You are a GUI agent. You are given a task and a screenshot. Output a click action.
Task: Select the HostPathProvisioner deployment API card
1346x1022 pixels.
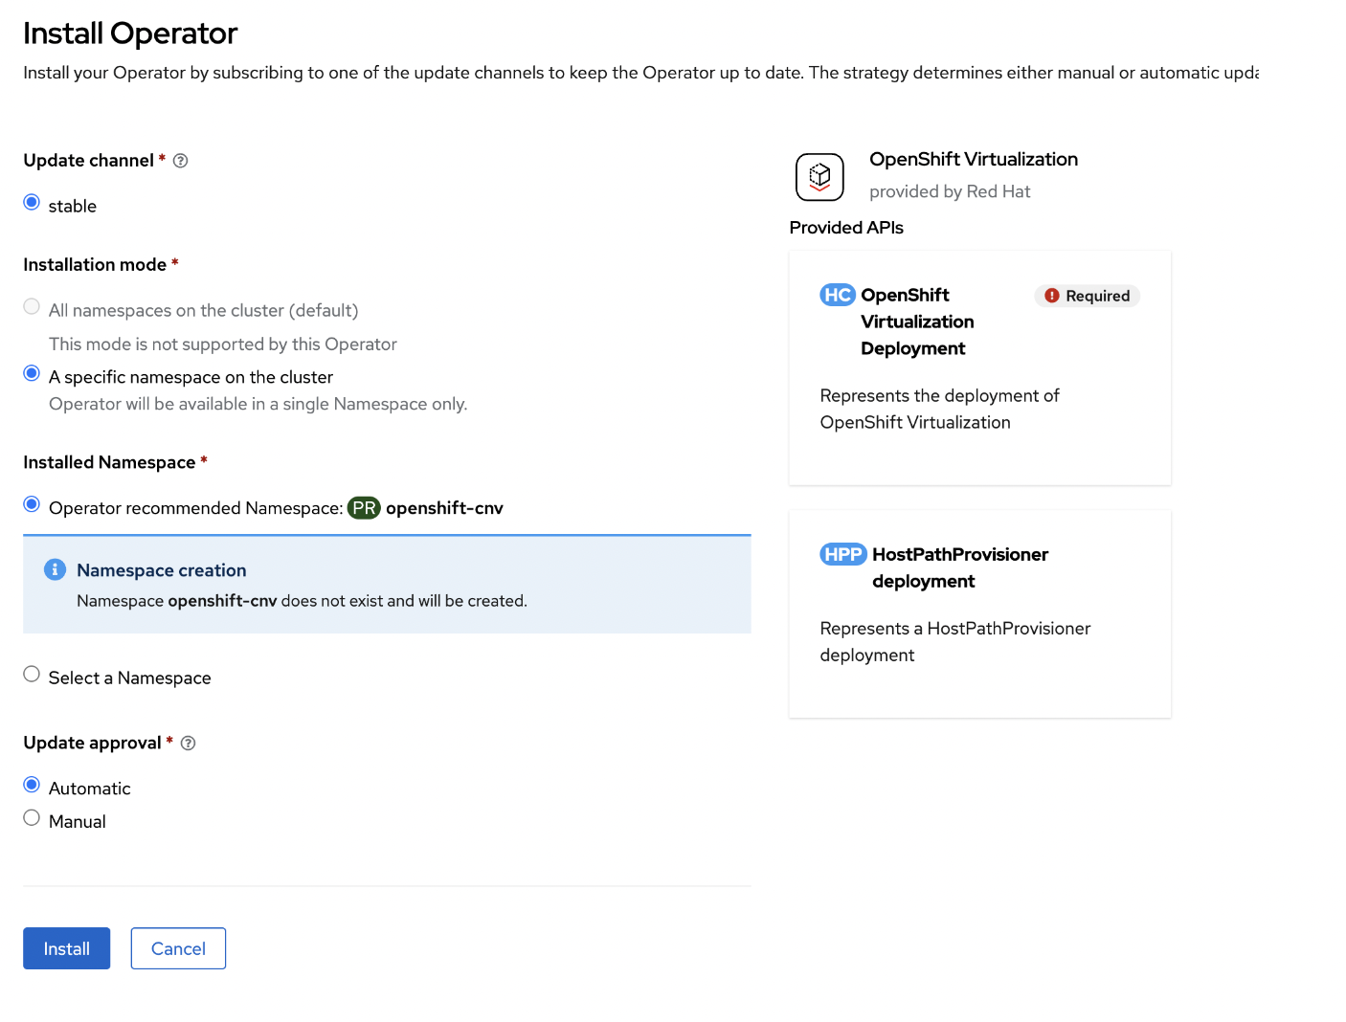[x=979, y=613]
